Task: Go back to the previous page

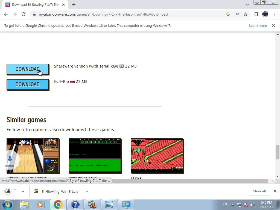Action: point(6,14)
